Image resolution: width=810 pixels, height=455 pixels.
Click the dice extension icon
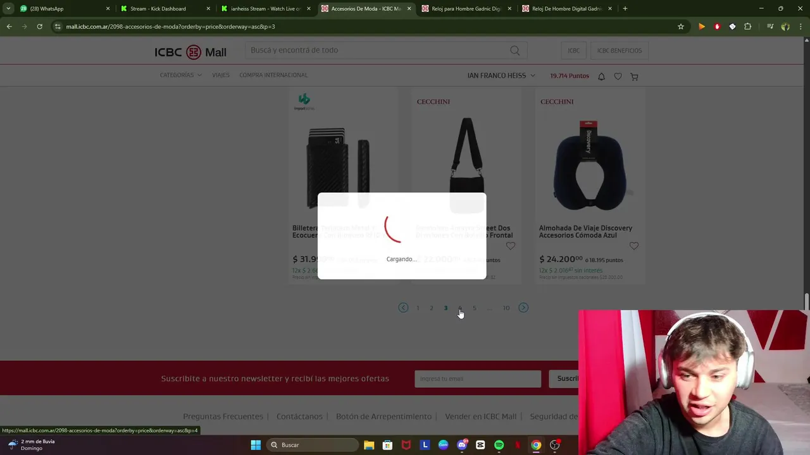pyautogui.click(x=732, y=27)
